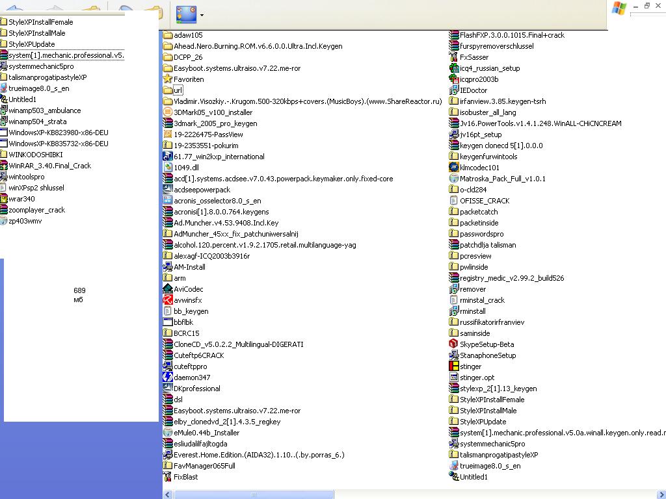The image size is (666, 499).
Task: Click the klmcodec101 icon
Action: click(x=453, y=167)
